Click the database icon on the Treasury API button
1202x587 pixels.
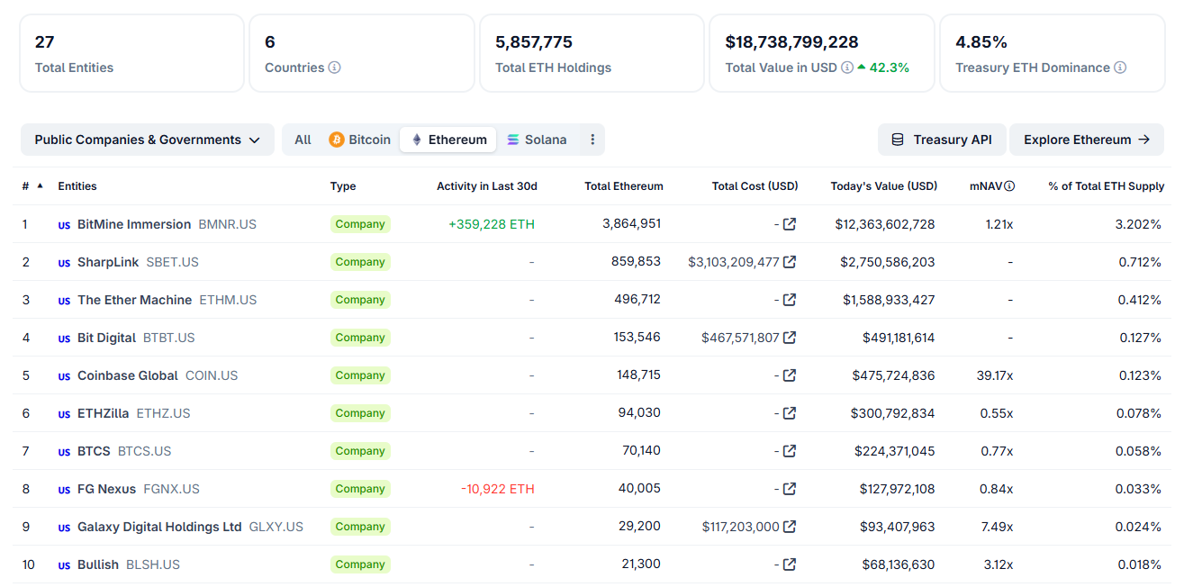[897, 140]
